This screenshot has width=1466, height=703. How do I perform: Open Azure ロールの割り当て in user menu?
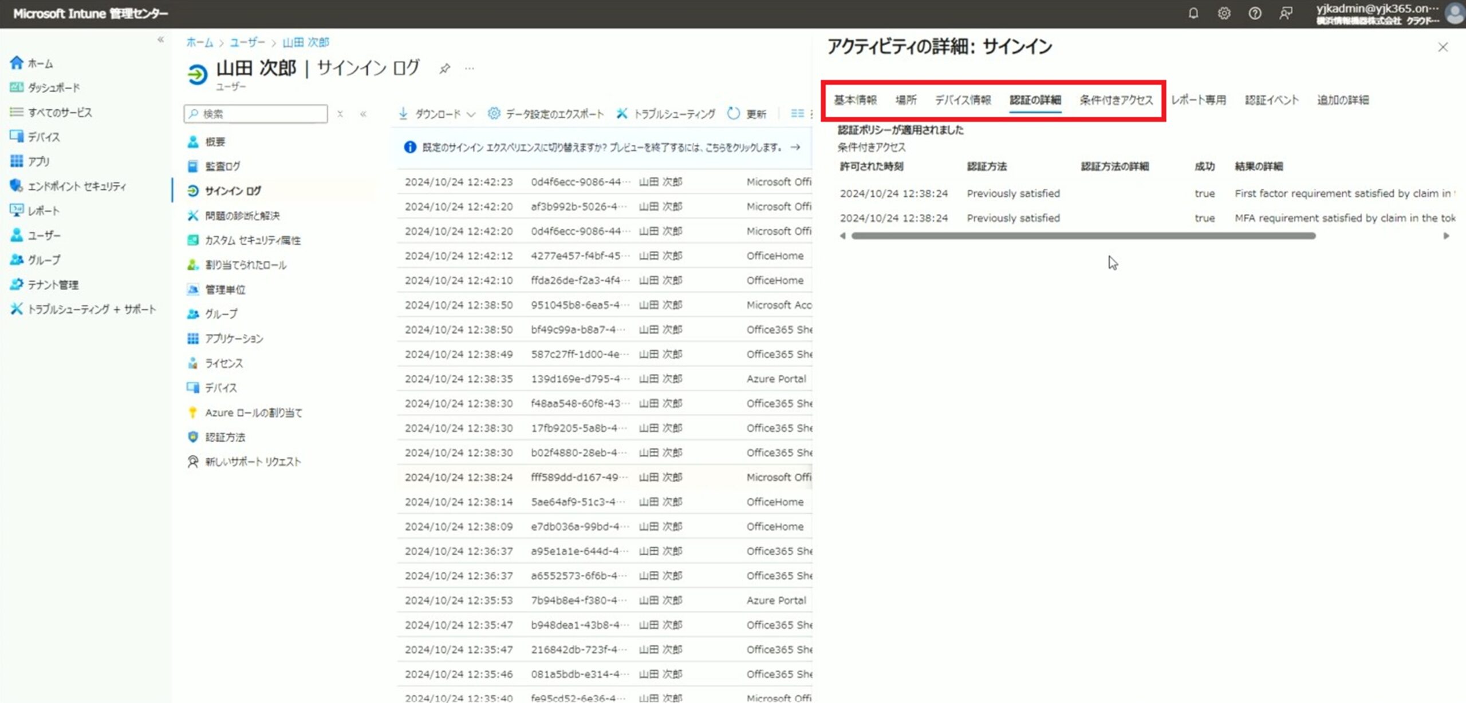tap(245, 412)
